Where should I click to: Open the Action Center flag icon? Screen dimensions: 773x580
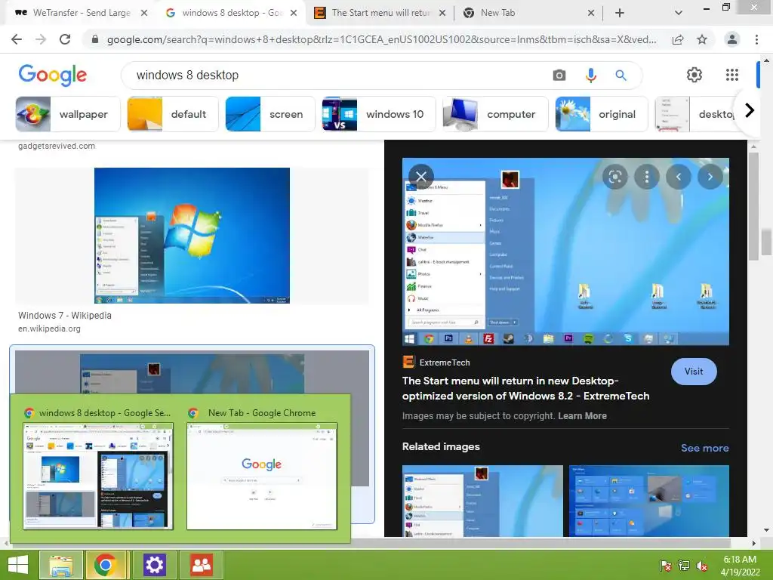[666, 565]
